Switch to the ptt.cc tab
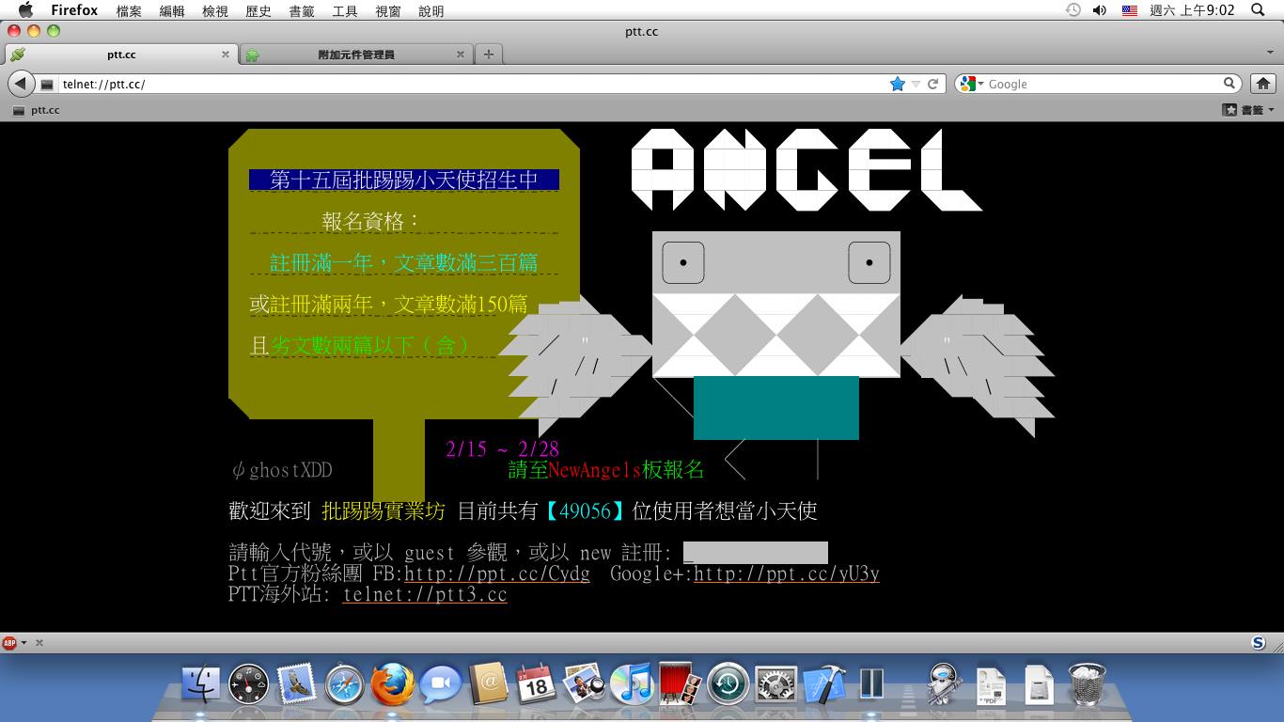This screenshot has height=722, width=1284. (x=120, y=55)
